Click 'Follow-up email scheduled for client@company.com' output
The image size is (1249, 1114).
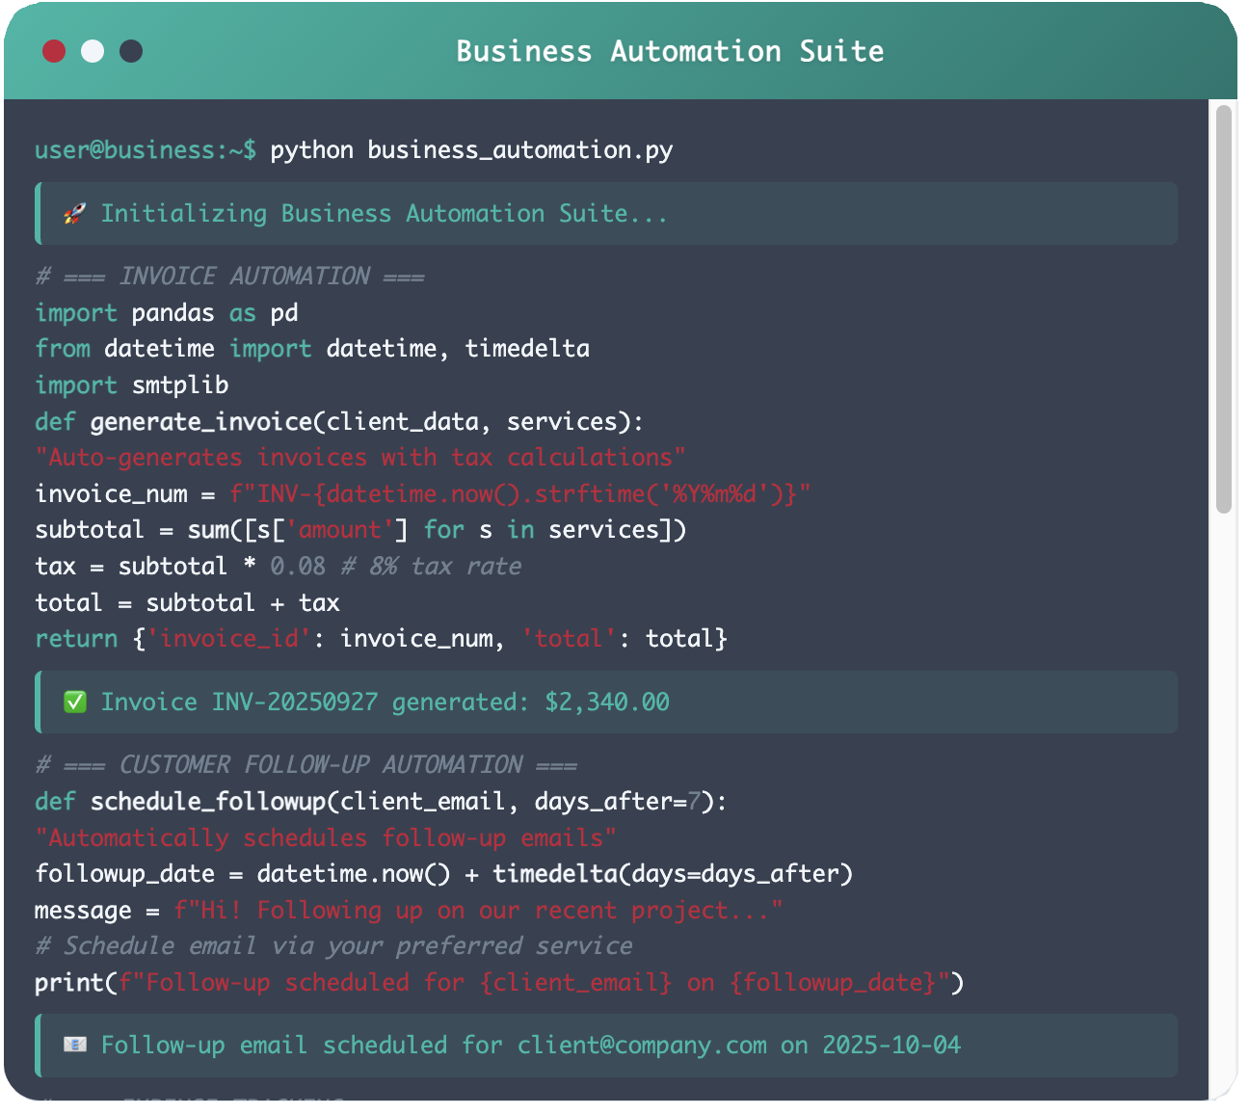(531, 1046)
